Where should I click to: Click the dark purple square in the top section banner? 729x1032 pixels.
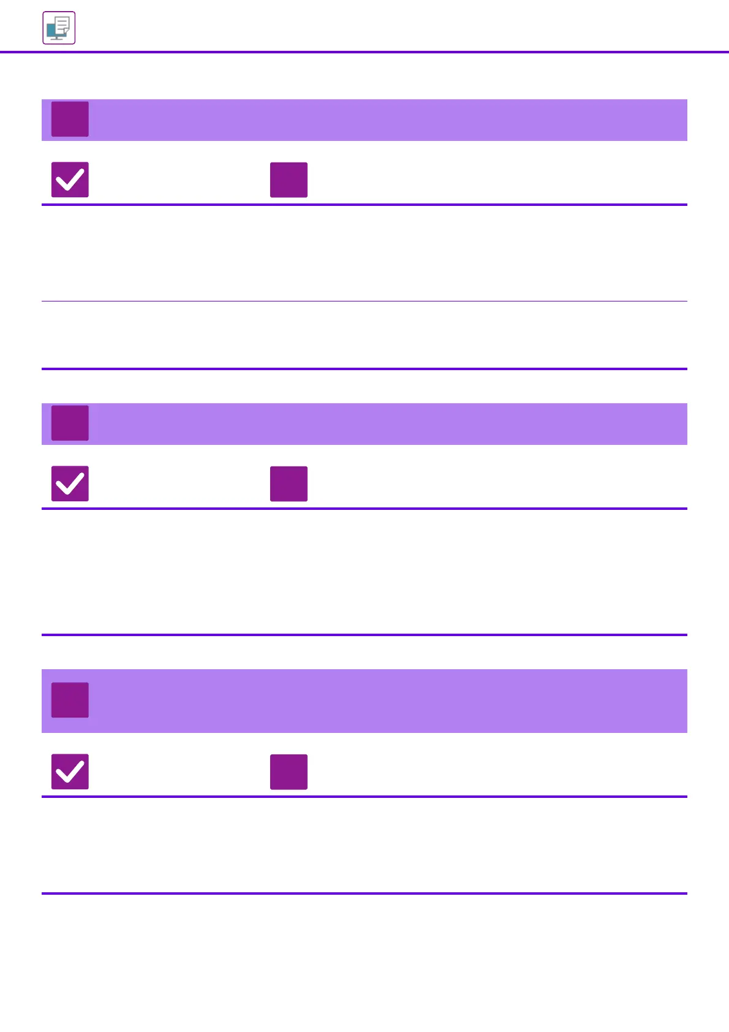pos(70,119)
